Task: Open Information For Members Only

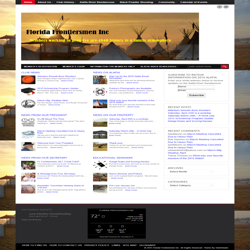Action: [112, 66]
